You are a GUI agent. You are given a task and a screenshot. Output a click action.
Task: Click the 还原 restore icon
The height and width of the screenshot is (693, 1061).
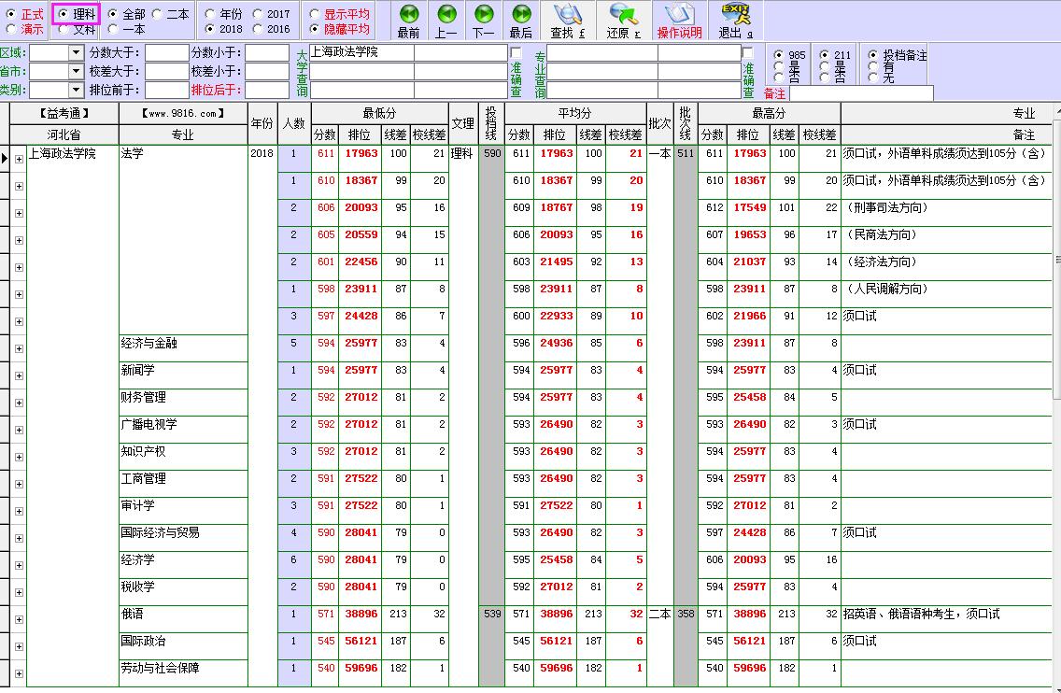[622, 15]
